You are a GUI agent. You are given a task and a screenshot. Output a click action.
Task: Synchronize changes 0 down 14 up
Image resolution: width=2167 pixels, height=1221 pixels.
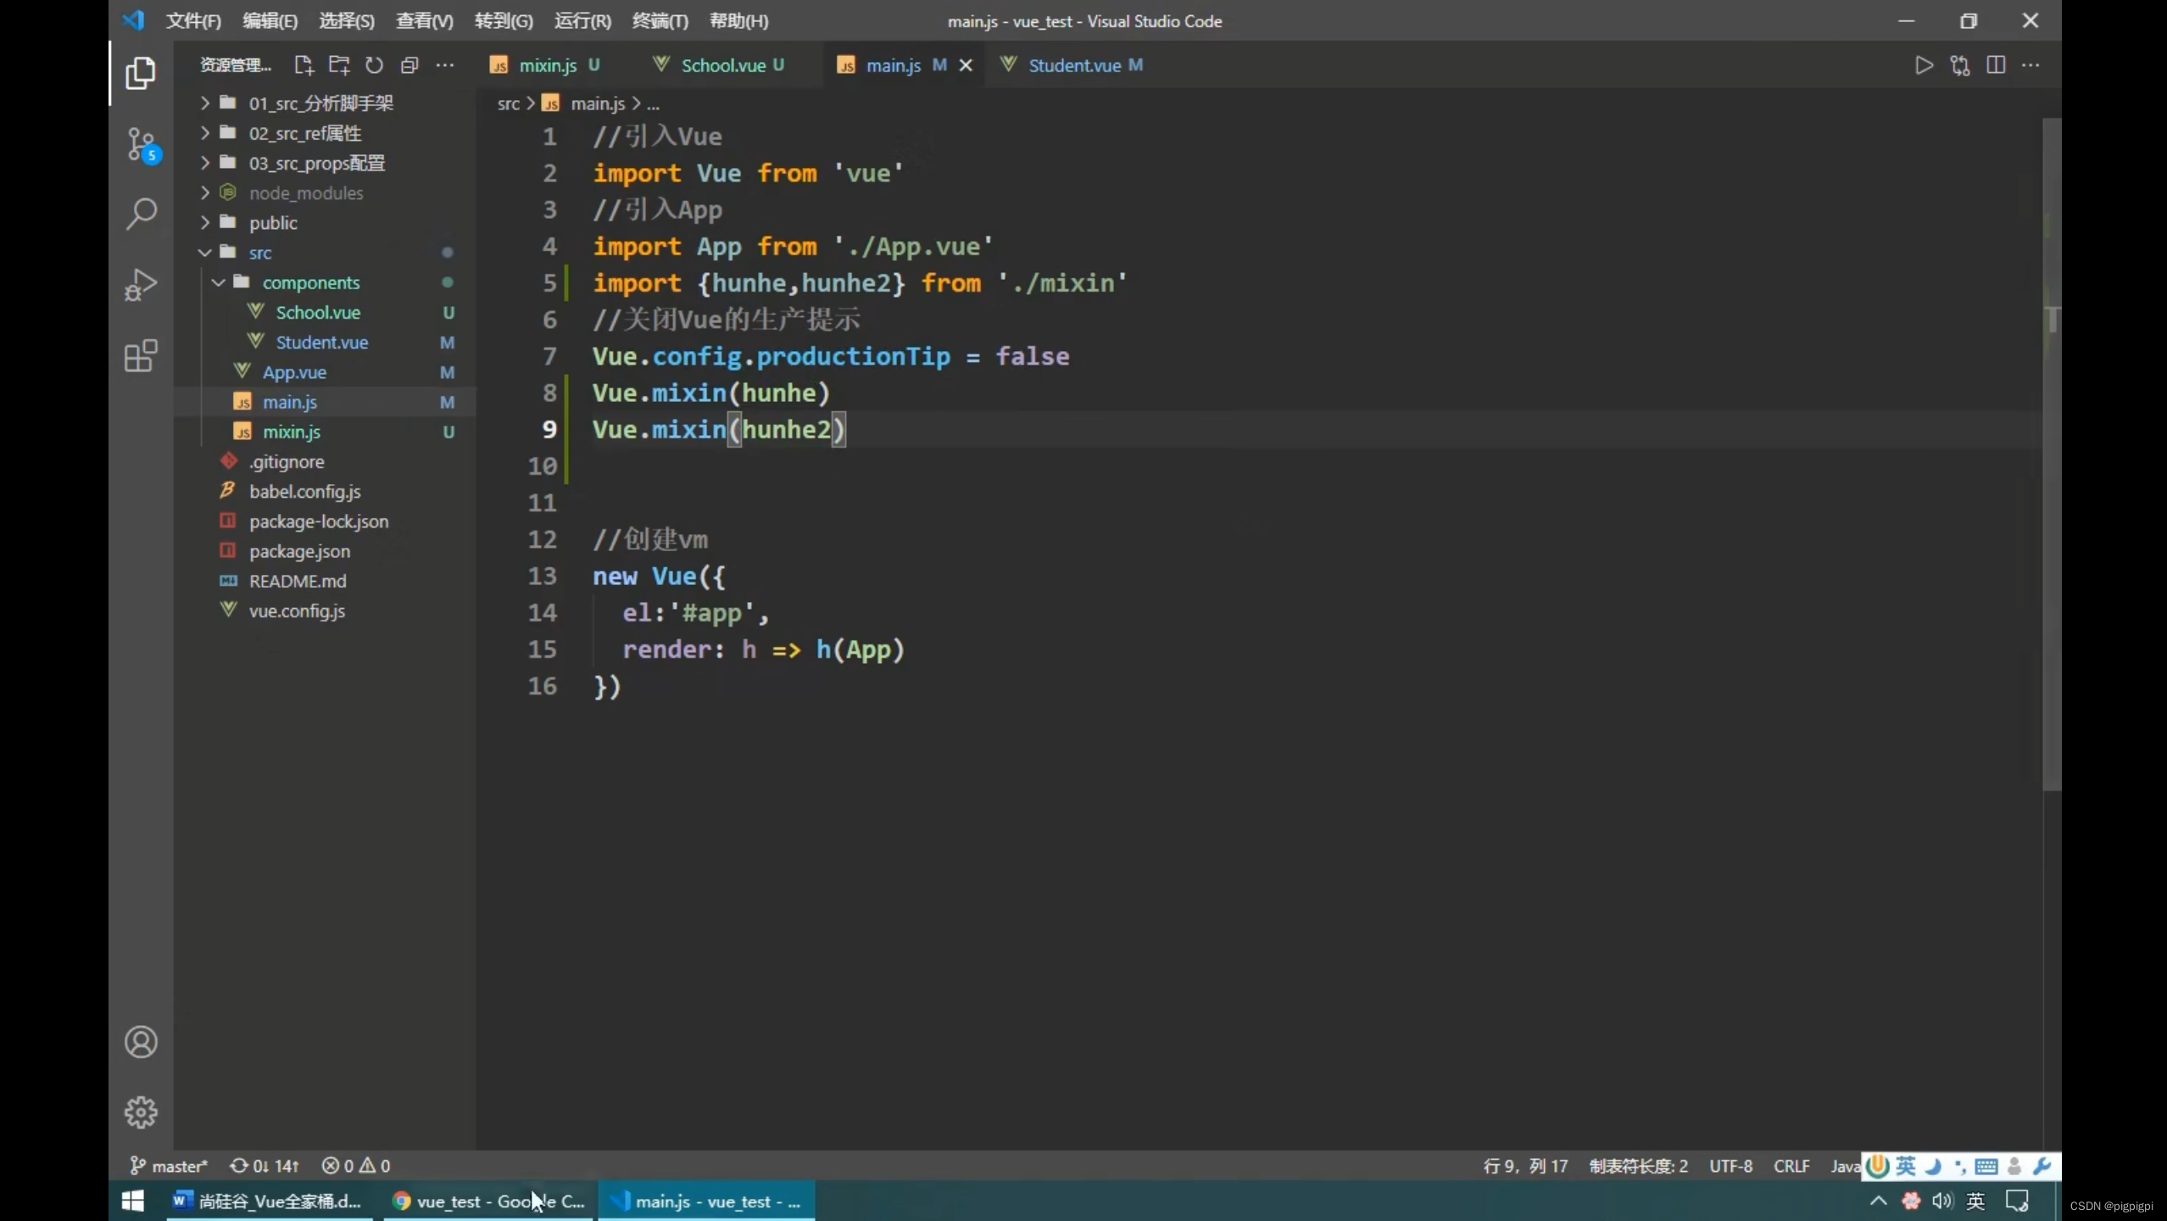point(265,1166)
